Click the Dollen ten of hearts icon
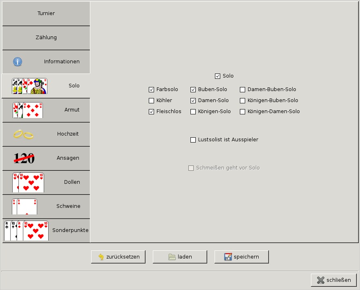 click(28, 182)
